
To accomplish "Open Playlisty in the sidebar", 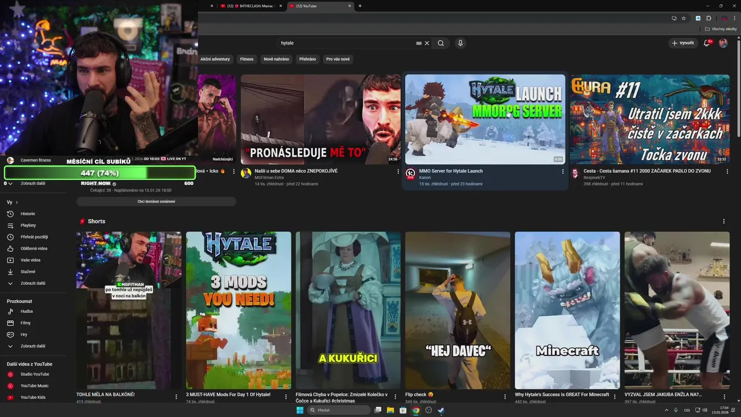I will (x=28, y=225).
